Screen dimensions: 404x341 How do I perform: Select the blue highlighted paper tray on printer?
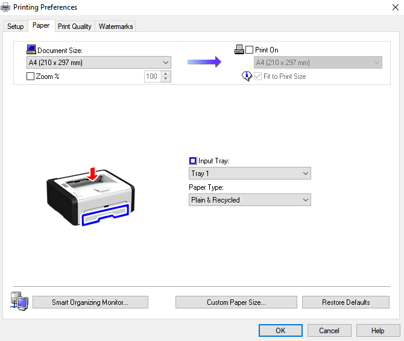(106, 214)
